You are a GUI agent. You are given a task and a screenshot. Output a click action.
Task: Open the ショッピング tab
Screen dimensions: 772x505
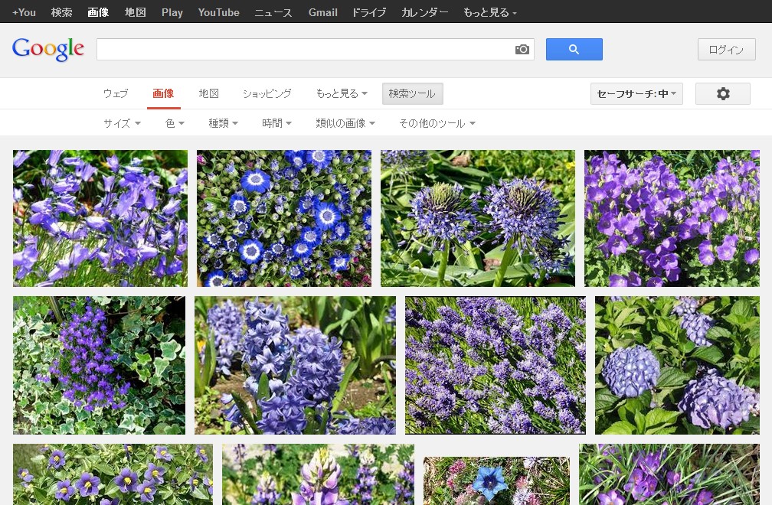(267, 93)
